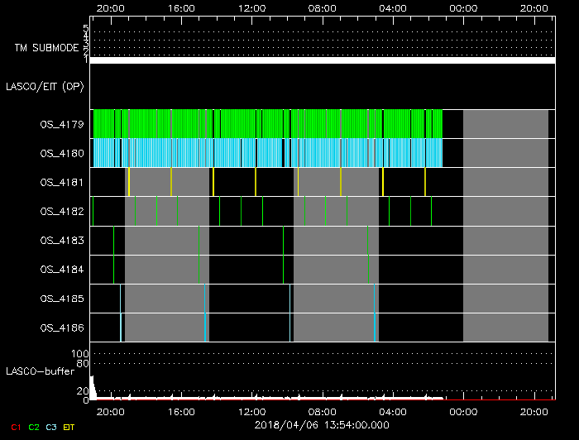
Task: Click the red C1 legend label
Action: pos(14,427)
